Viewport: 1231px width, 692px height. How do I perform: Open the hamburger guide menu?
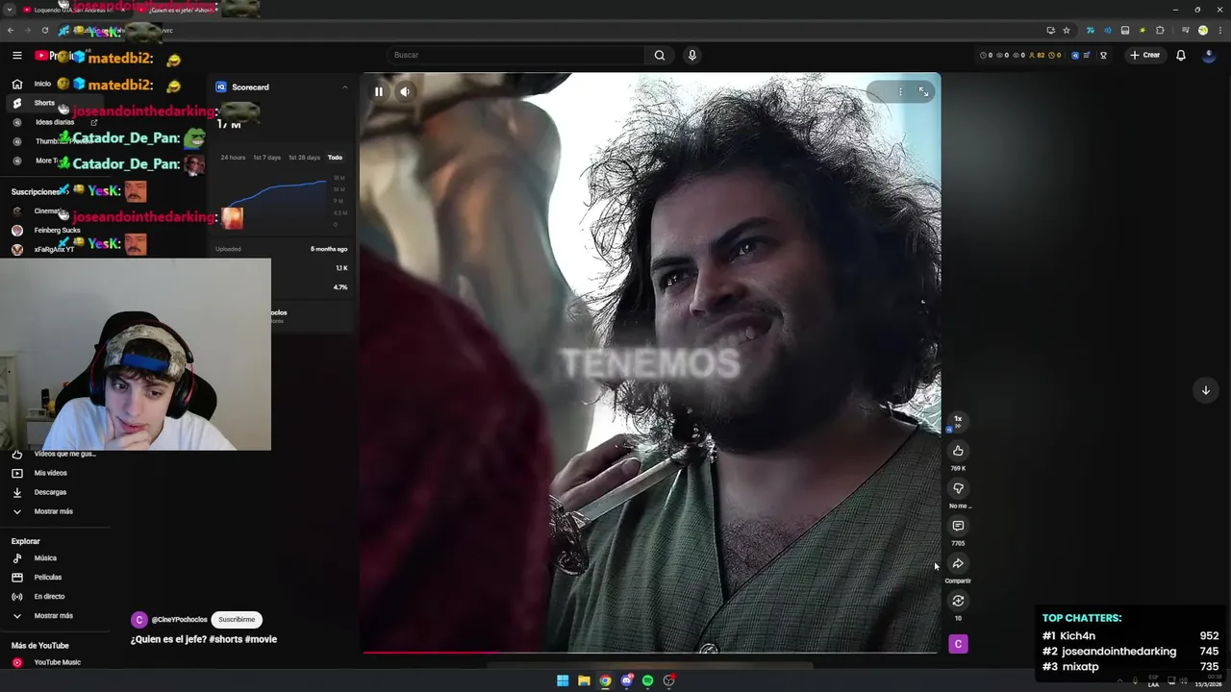[15, 56]
